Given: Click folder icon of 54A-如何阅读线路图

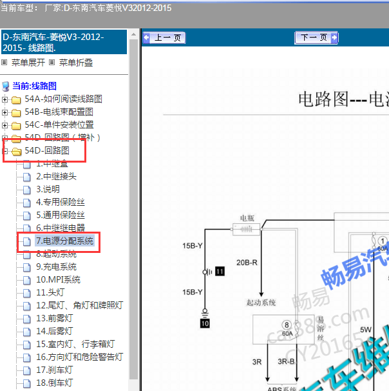Looking at the screenshot, I should point(16,100).
